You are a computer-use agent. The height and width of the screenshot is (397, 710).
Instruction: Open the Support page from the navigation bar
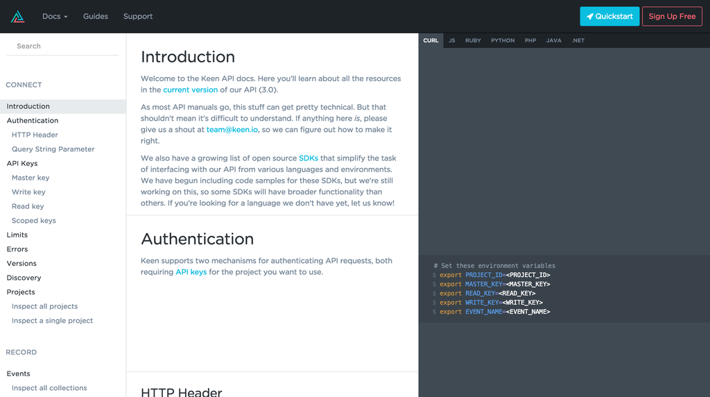tap(138, 17)
